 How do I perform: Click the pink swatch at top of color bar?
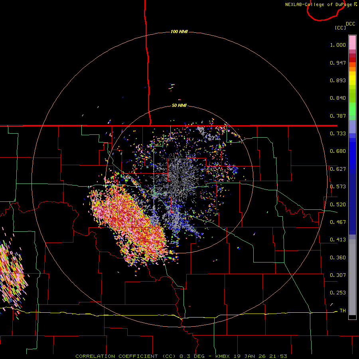(352, 43)
